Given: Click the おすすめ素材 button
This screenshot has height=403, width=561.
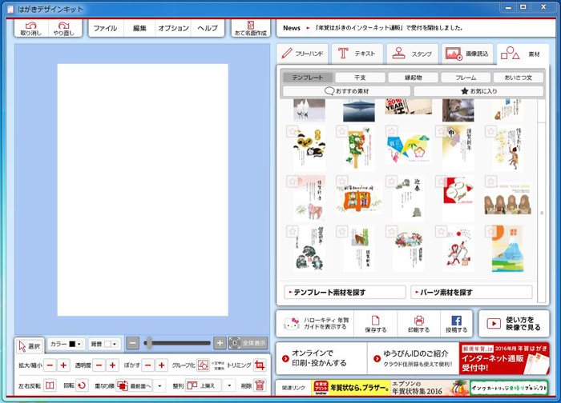Looking at the screenshot, I should [x=346, y=91].
